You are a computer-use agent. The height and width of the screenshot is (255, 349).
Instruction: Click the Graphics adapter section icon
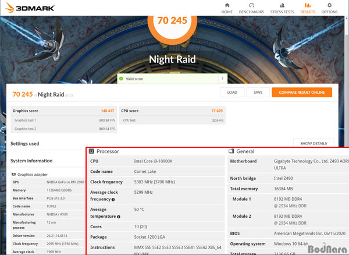(x=13, y=174)
